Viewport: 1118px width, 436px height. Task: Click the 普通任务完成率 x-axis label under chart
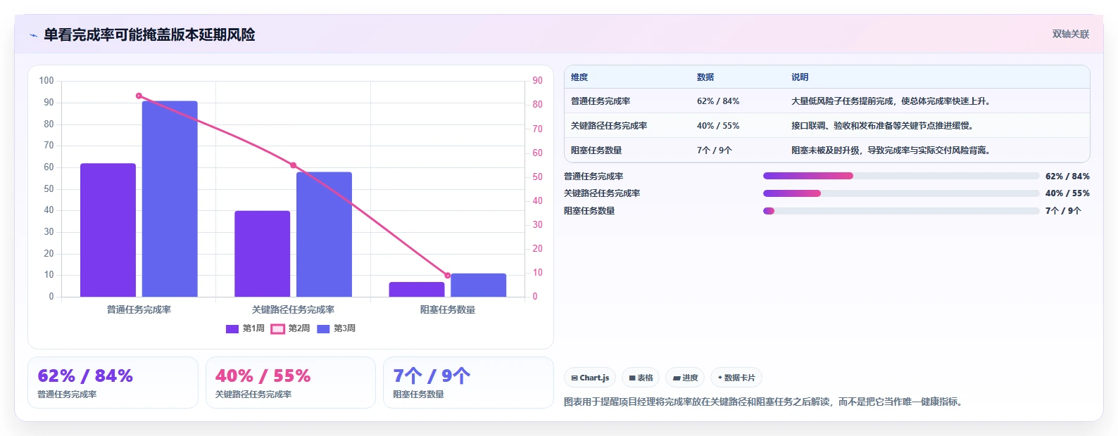pyautogui.click(x=139, y=309)
